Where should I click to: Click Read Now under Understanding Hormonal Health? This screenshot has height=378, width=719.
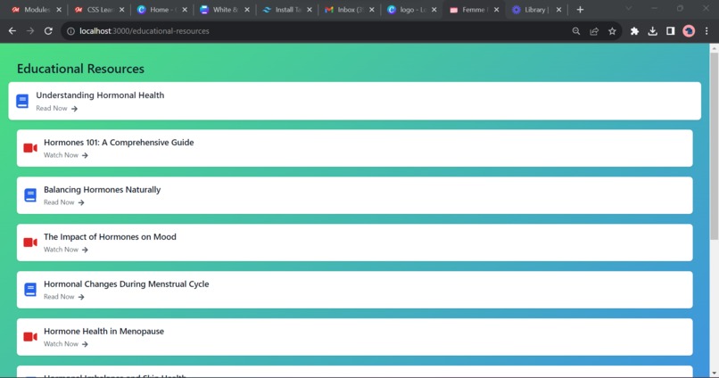(52, 108)
